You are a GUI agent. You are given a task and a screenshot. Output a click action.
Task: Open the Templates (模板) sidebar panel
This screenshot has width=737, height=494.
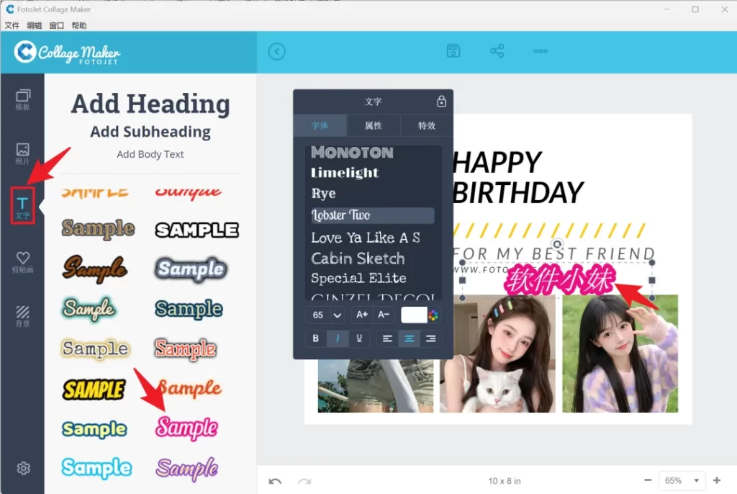click(23, 99)
